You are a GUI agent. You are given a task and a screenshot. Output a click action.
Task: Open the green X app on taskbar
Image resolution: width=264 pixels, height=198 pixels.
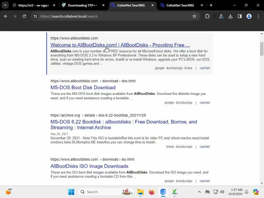coord(175,192)
